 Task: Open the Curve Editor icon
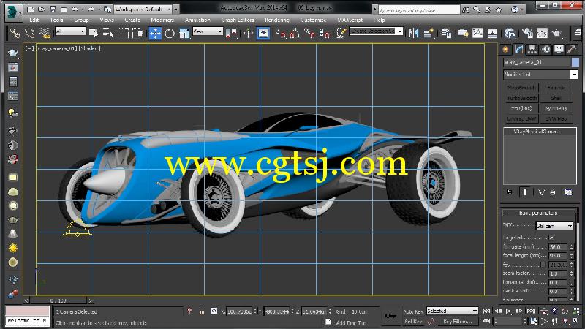pyautogui.click(x=478, y=33)
